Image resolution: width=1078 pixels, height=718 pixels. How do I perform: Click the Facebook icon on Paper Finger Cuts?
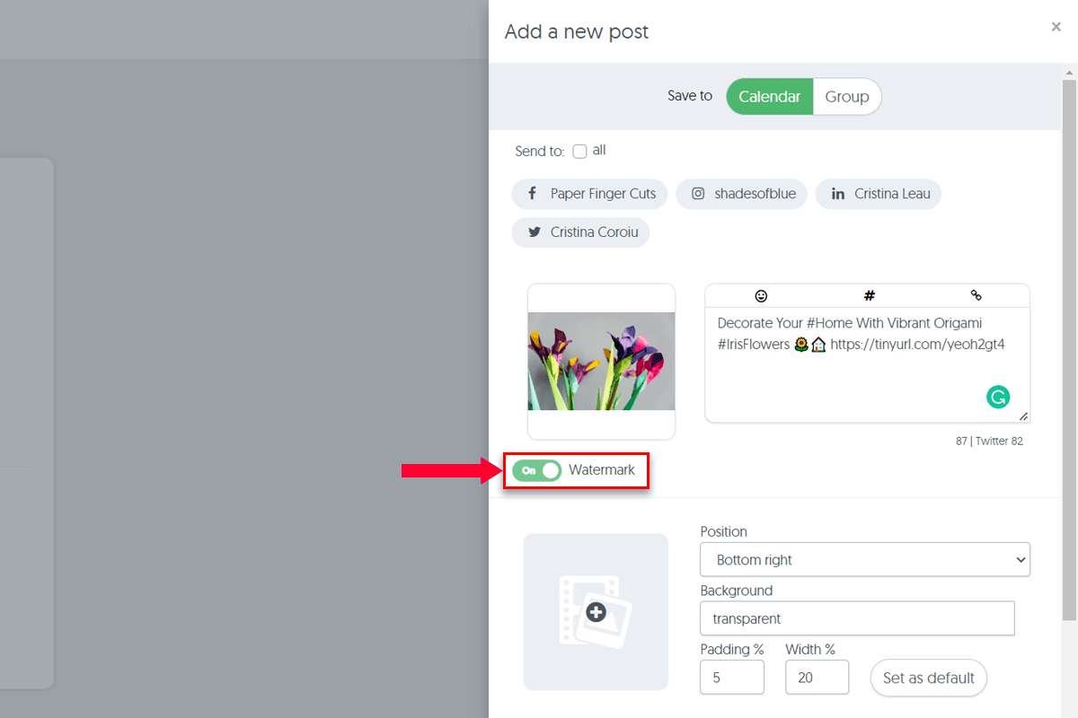(x=532, y=194)
